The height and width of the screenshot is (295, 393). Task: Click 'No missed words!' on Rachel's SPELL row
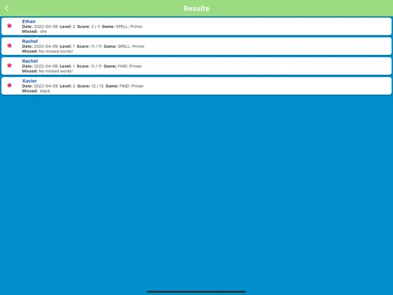click(56, 51)
